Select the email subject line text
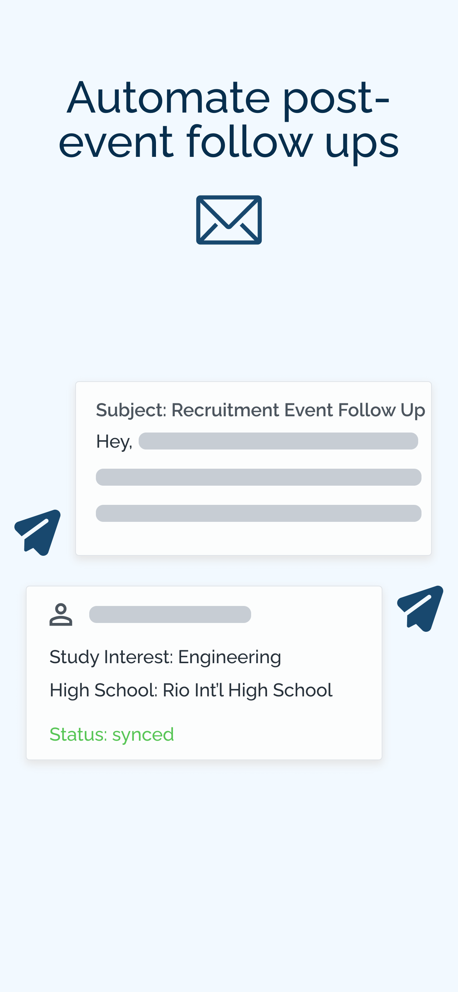This screenshot has height=992, width=458. point(261,410)
